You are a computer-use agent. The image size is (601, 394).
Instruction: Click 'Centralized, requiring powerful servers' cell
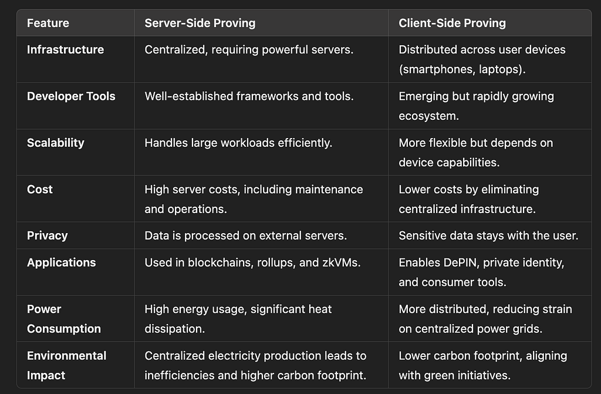249,49
